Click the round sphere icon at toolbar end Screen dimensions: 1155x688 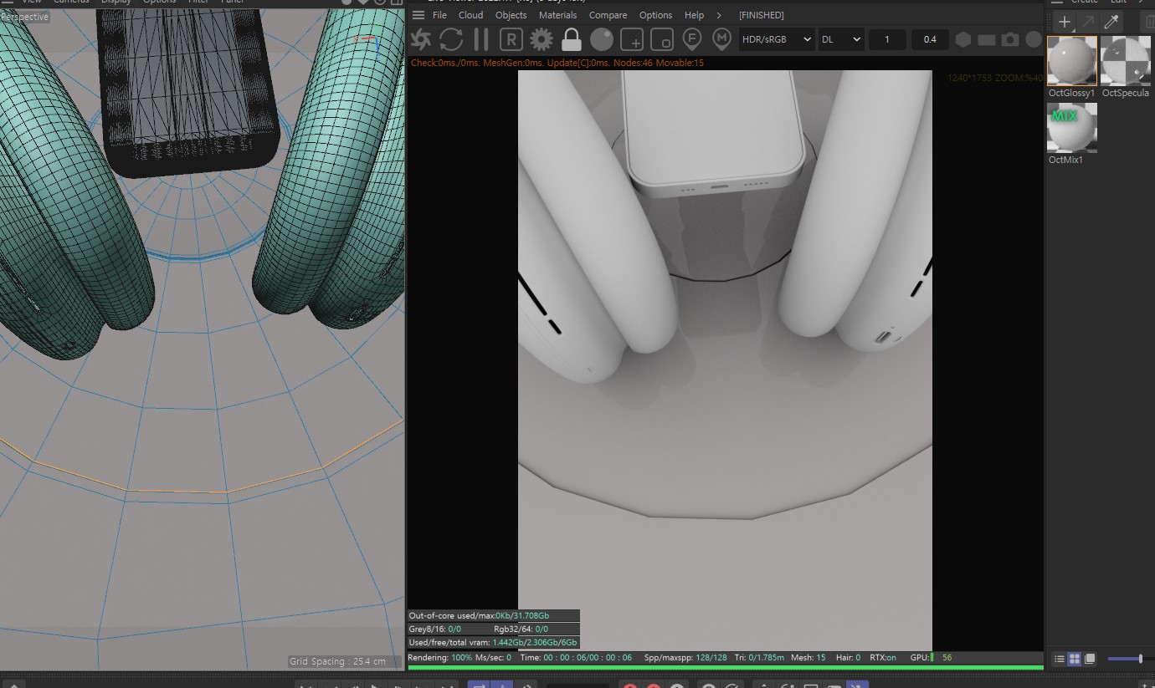pyautogui.click(x=1034, y=39)
